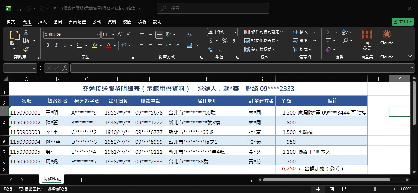Viewport: 418px width, 193px height.
Task: Open 格式化為表格 button
Action: pyautogui.click(x=262, y=41)
